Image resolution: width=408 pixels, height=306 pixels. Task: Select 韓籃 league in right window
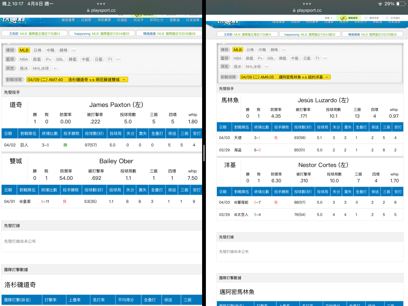(283, 58)
